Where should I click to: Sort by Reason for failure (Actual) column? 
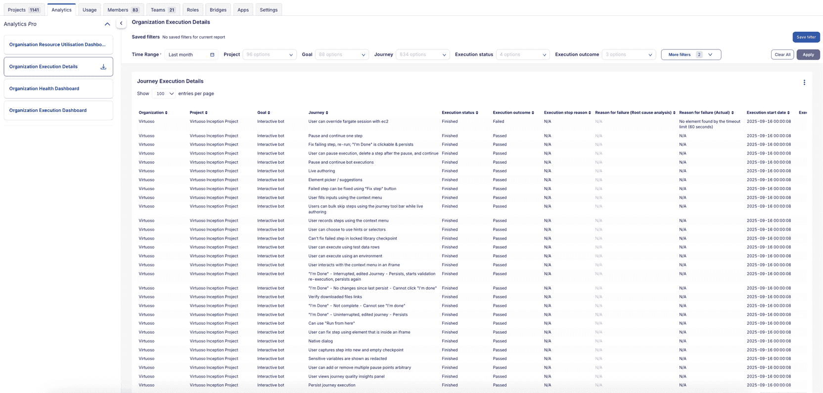click(x=706, y=113)
